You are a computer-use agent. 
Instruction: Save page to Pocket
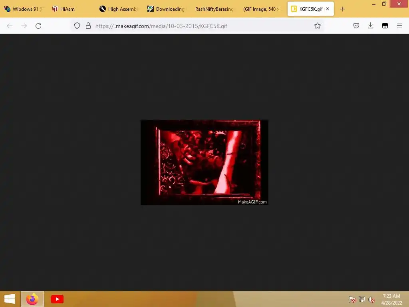[356, 26]
